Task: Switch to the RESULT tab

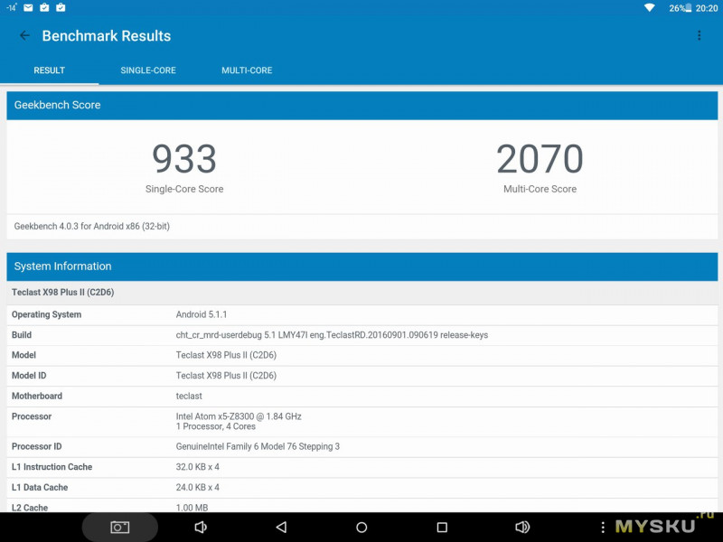Action: point(50,70)
